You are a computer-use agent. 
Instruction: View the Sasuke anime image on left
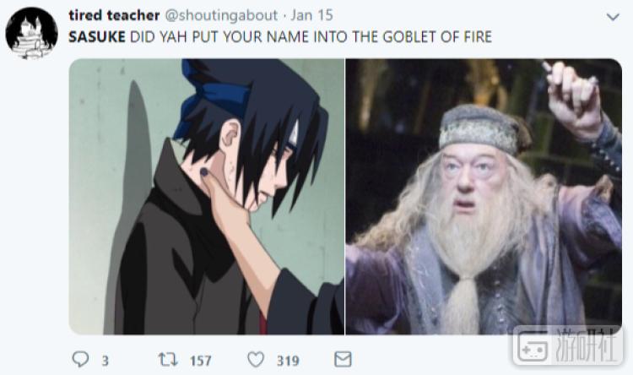pyautogui.click(x=206, y=197)
